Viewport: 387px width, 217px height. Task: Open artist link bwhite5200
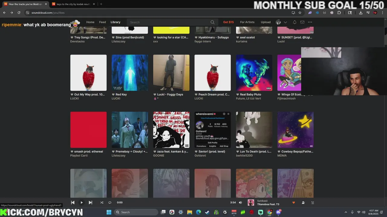[x=244, y=156]
